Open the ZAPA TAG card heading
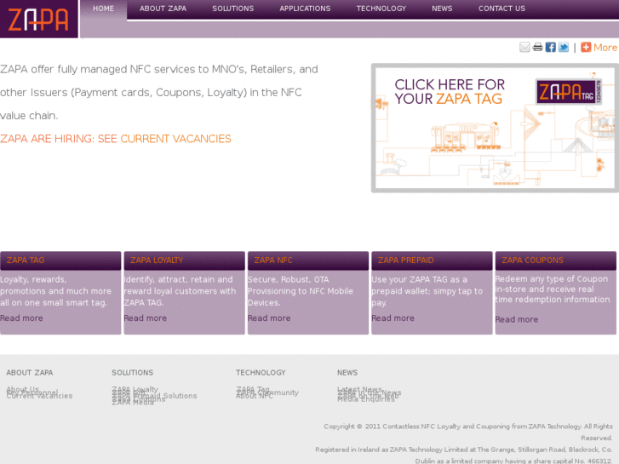 click(x=26, y=261)
